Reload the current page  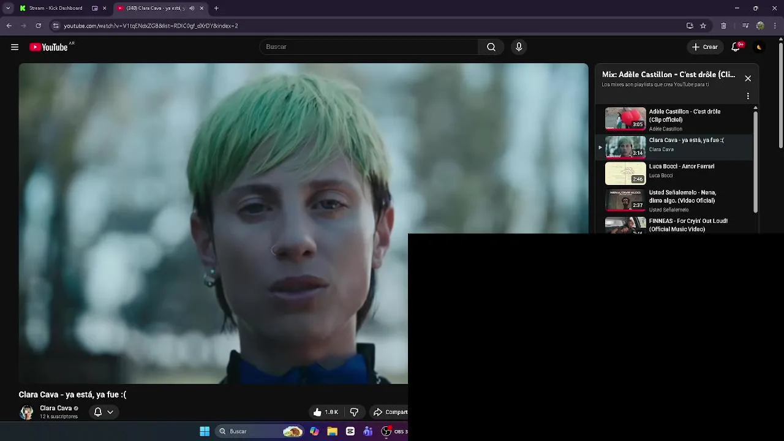pos(38,26)
